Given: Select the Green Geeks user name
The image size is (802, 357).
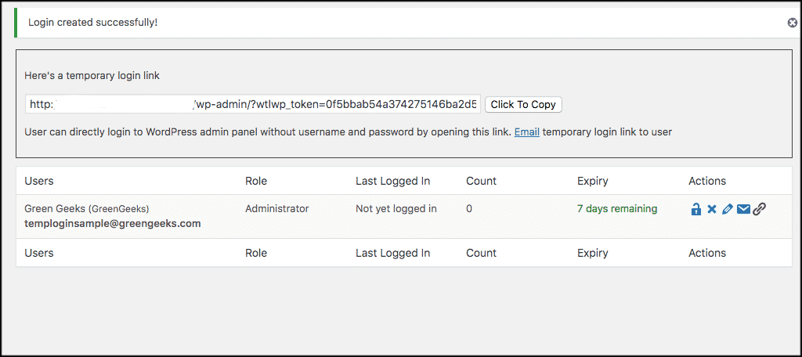Looking at the screenshot, I should coord(55,209).
